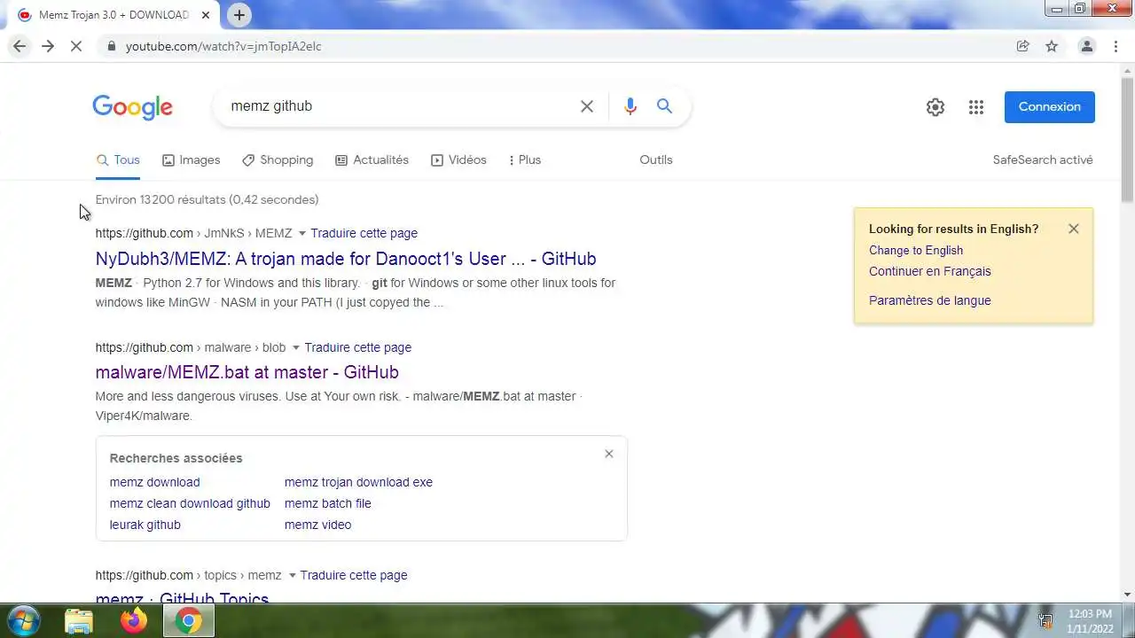Screen dimensions: 1135x638
Task: Bookmark this page with the star icon
Action: click(1052, 46)
